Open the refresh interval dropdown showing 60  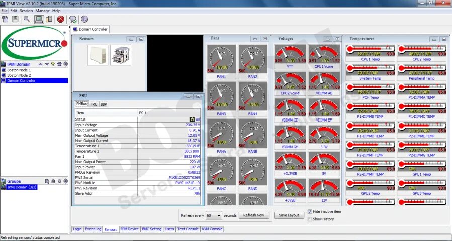pyautogui.click(x=214, y=215)
